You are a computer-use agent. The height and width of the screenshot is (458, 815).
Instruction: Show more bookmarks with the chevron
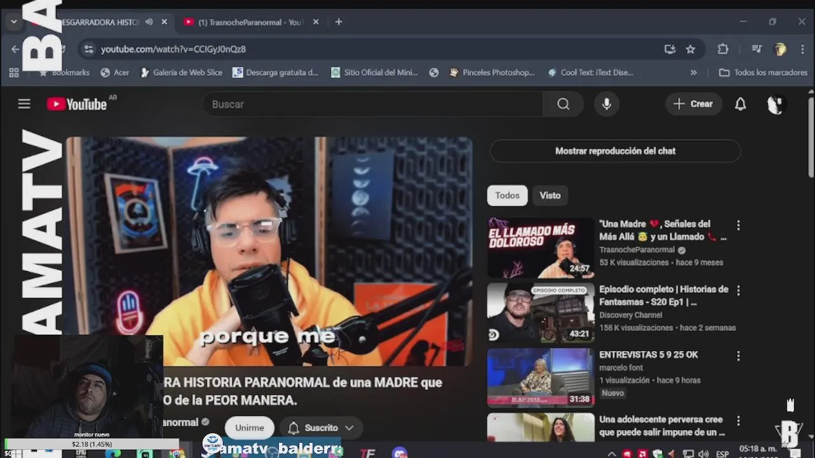[693, 73]
